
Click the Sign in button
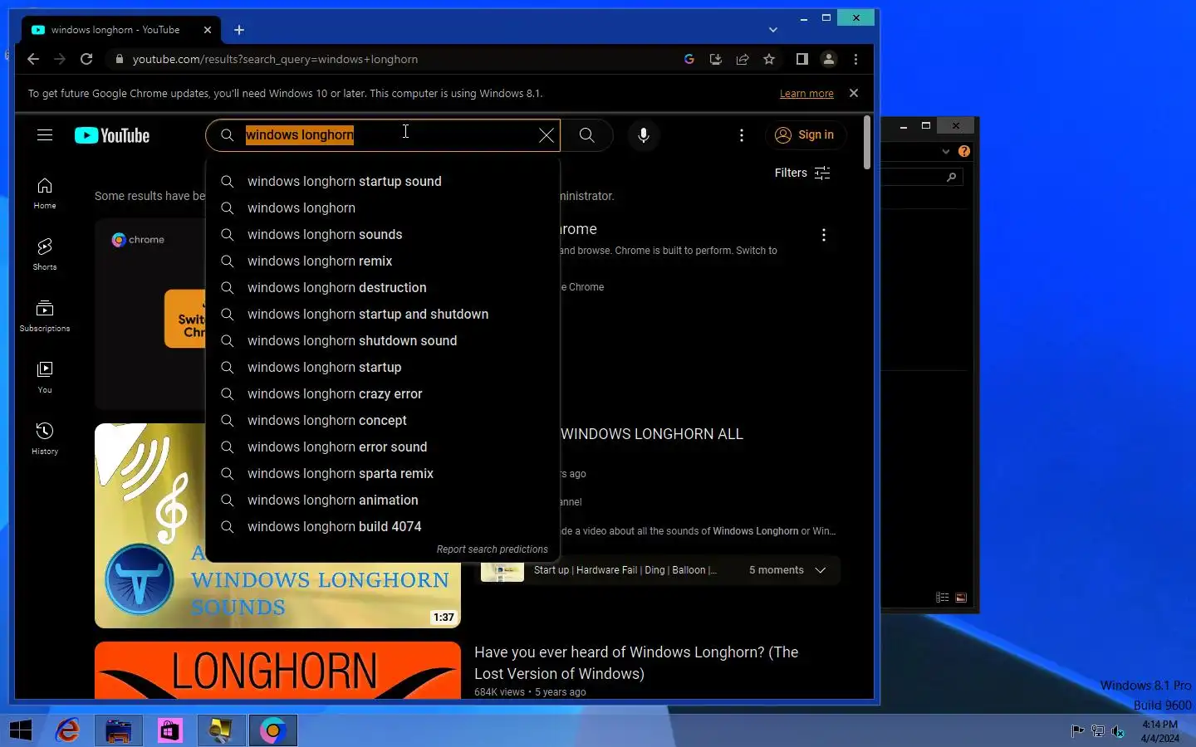[804, 135]
